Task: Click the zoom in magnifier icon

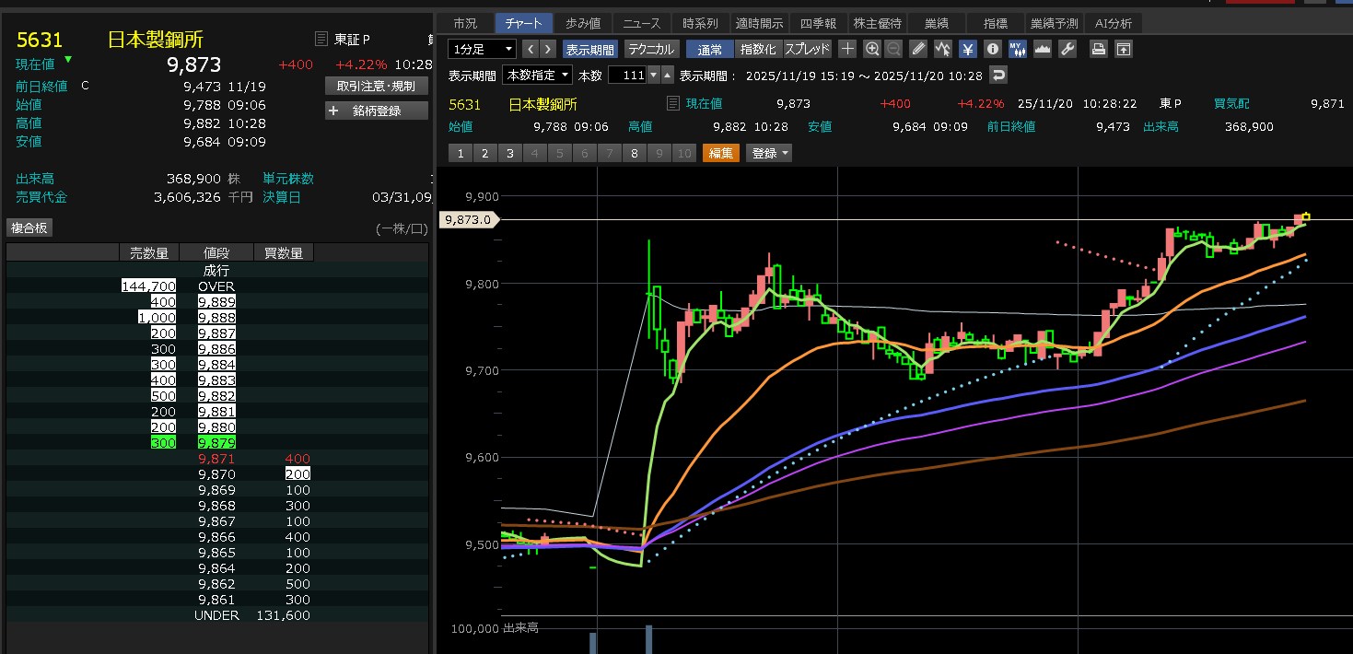Action: pos(872,49)
